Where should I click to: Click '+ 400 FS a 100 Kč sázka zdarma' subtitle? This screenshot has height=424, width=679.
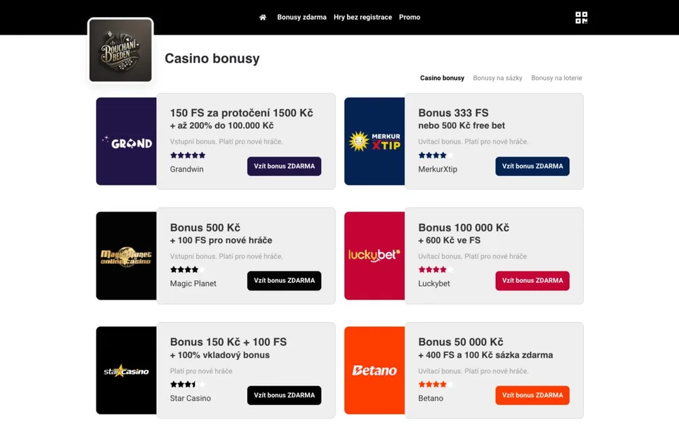485,355
